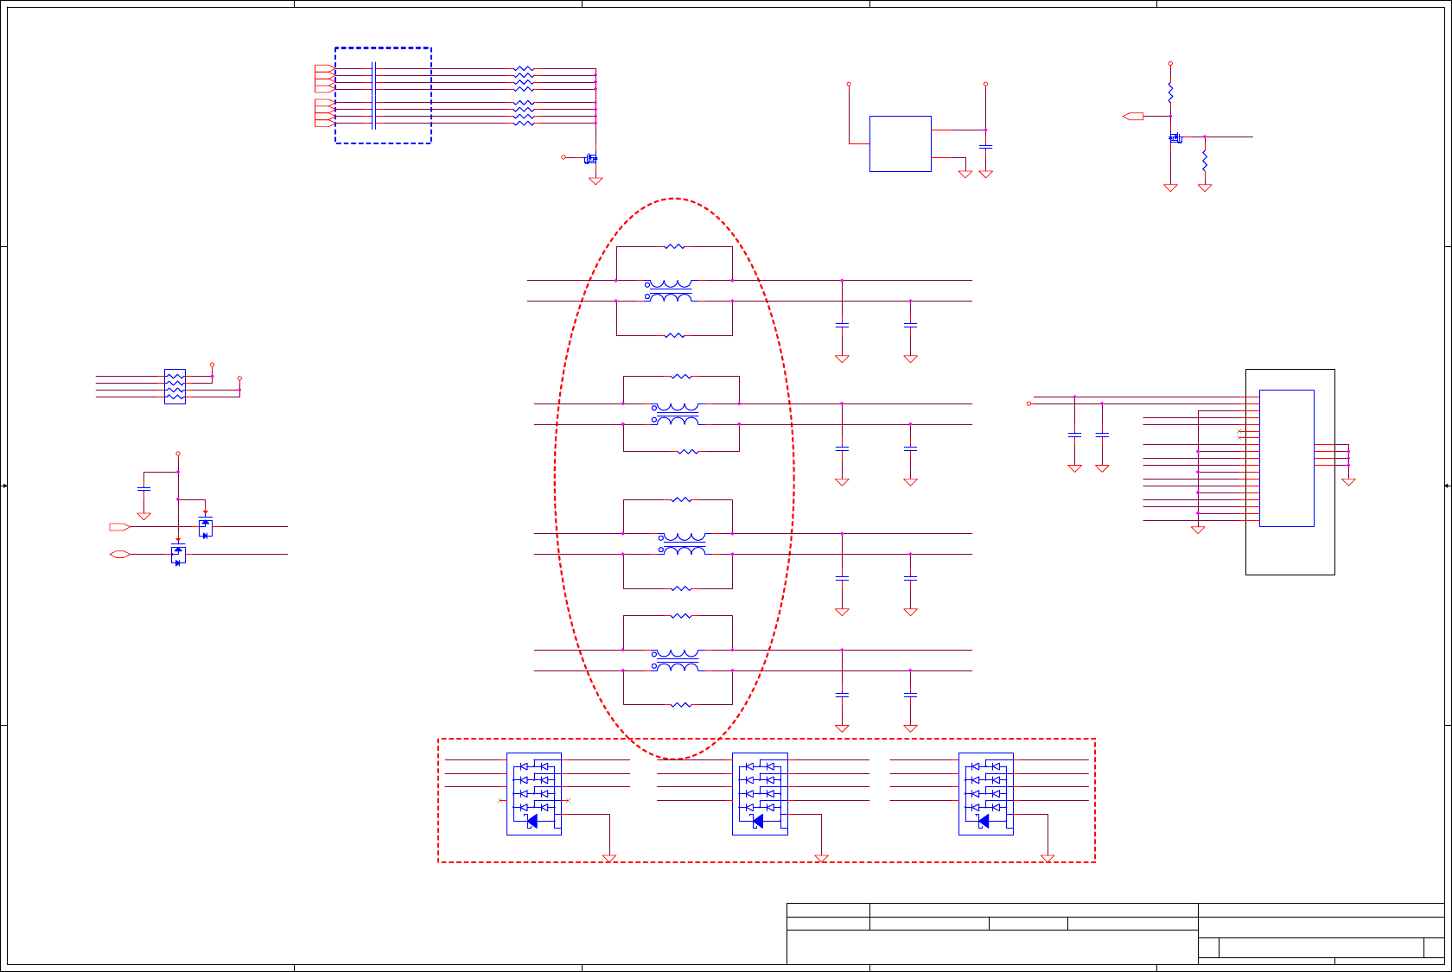Select the middle TVS diode array IC

point(760,794)
